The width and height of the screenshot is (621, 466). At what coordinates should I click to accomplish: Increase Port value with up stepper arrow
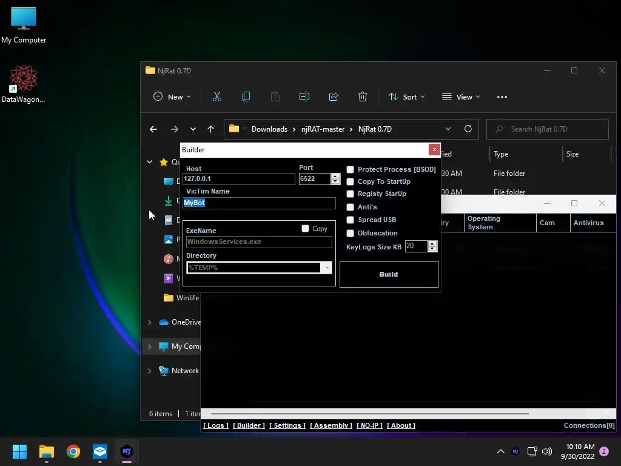coord(335,176)
